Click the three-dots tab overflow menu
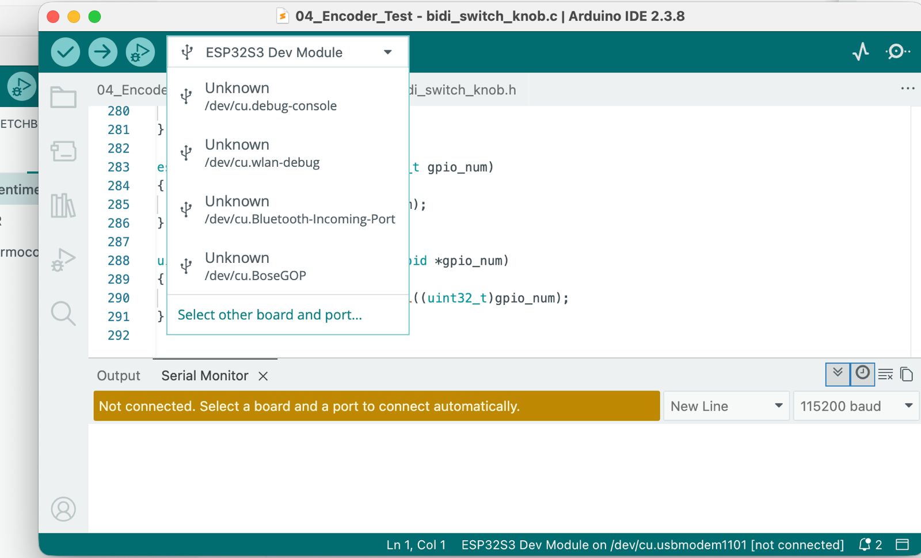 tap(907, 89)
